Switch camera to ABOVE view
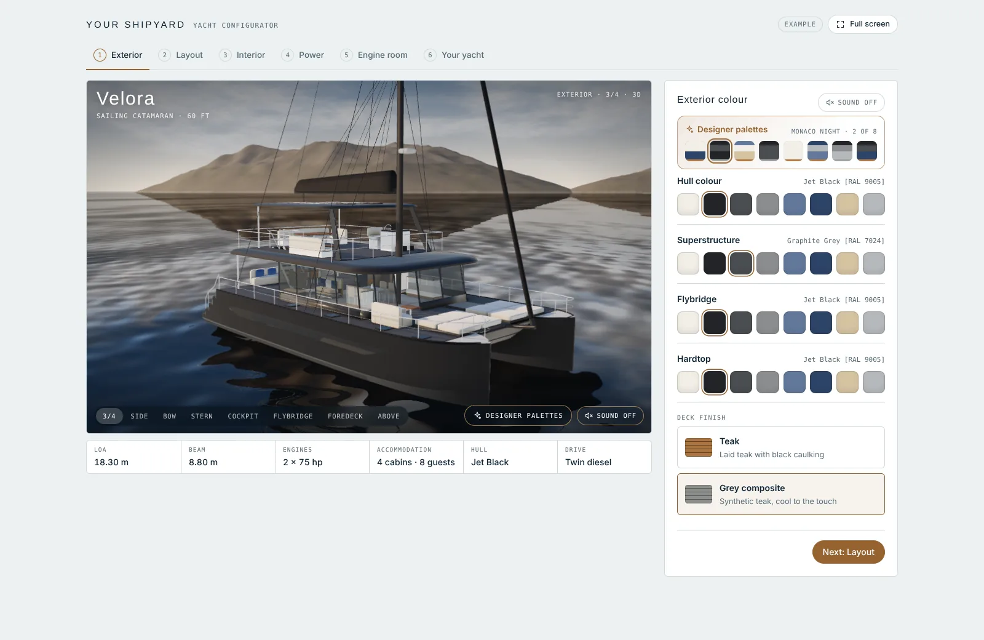This screenshot has height=640, width=984. [x=389, y=416]
